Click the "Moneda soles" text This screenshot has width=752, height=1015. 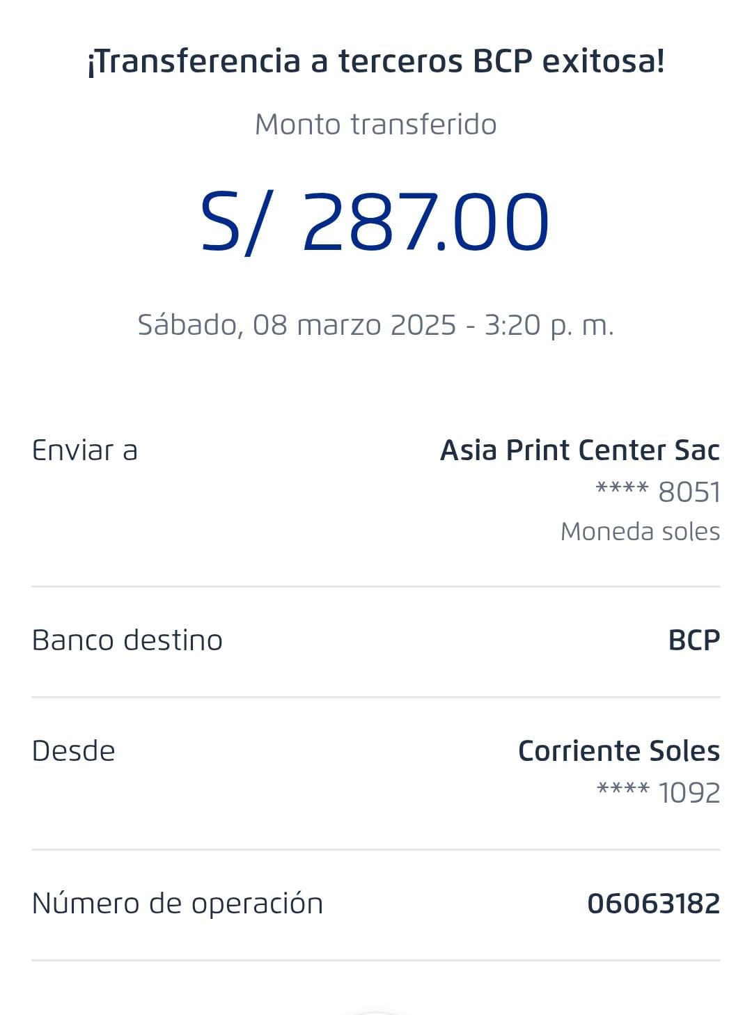click(x=640, y=532)
